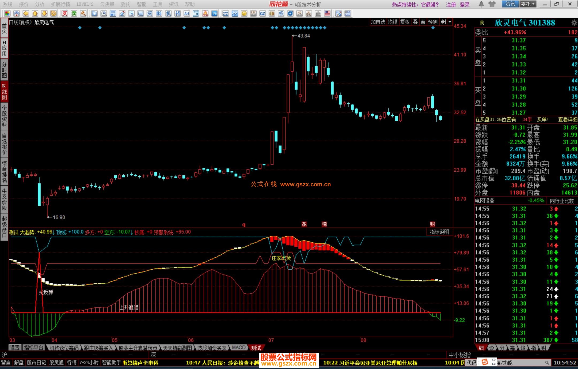Open the gear settings icon beside 欣灵电气
Image resolution: width=578 pixels, height=369 pixels.
(x=574, y=23)
